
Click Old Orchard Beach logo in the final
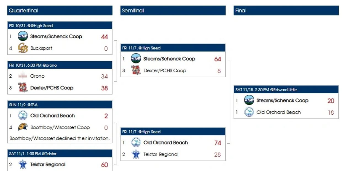pyautogui.click(x=249, y=112)
